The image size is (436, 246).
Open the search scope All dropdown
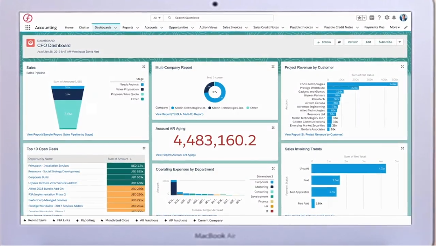pos(157,18)
